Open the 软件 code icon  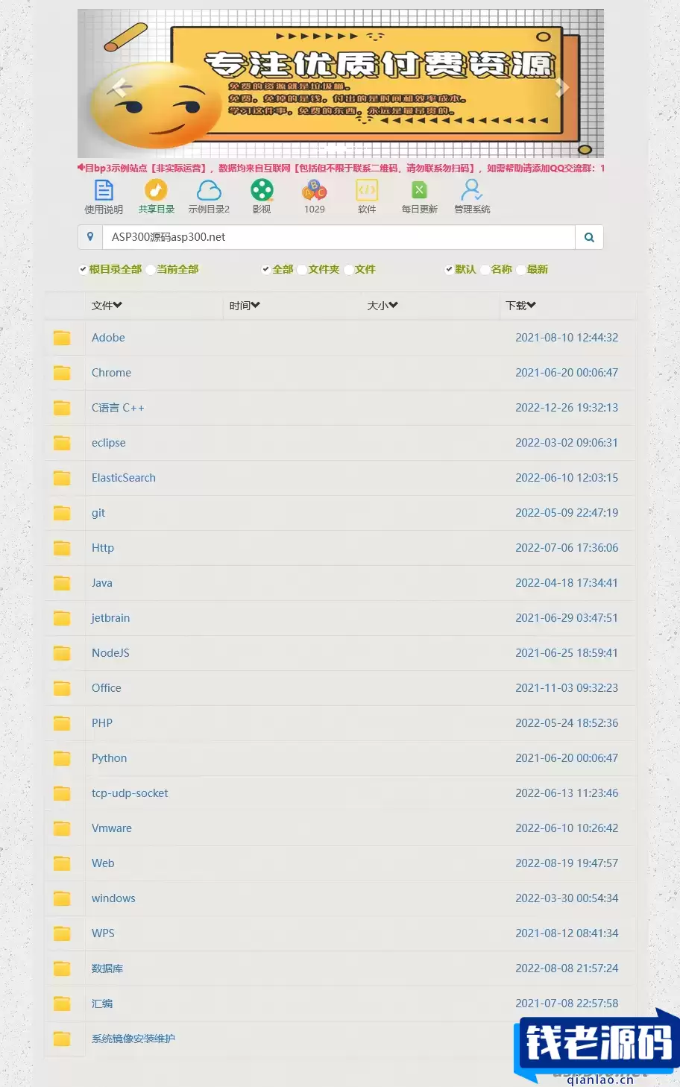(x=367, y=190)
